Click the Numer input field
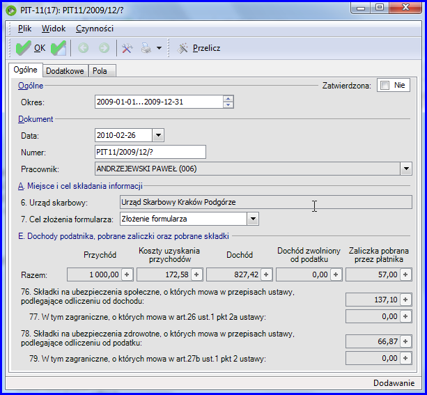 pyautogui.click(x=150, y=152)
